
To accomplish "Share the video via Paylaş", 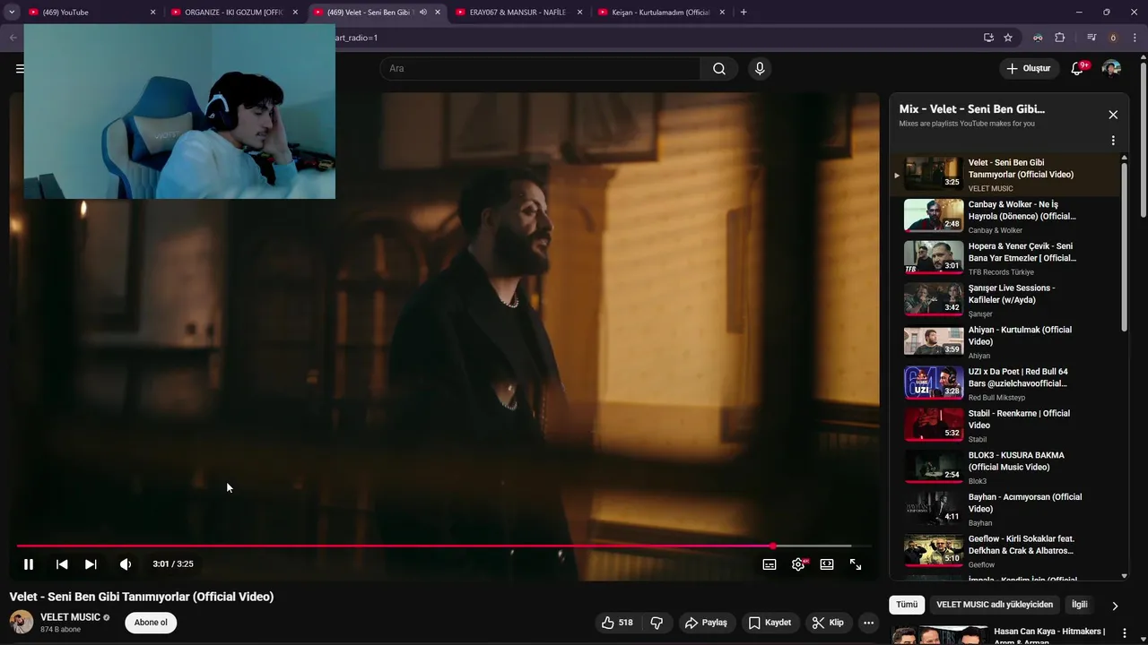I will click(x=706, y=623).
